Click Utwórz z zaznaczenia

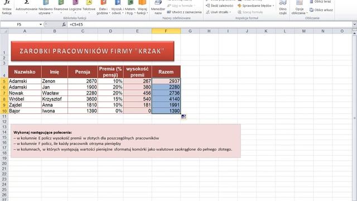(x=184, y=12)
